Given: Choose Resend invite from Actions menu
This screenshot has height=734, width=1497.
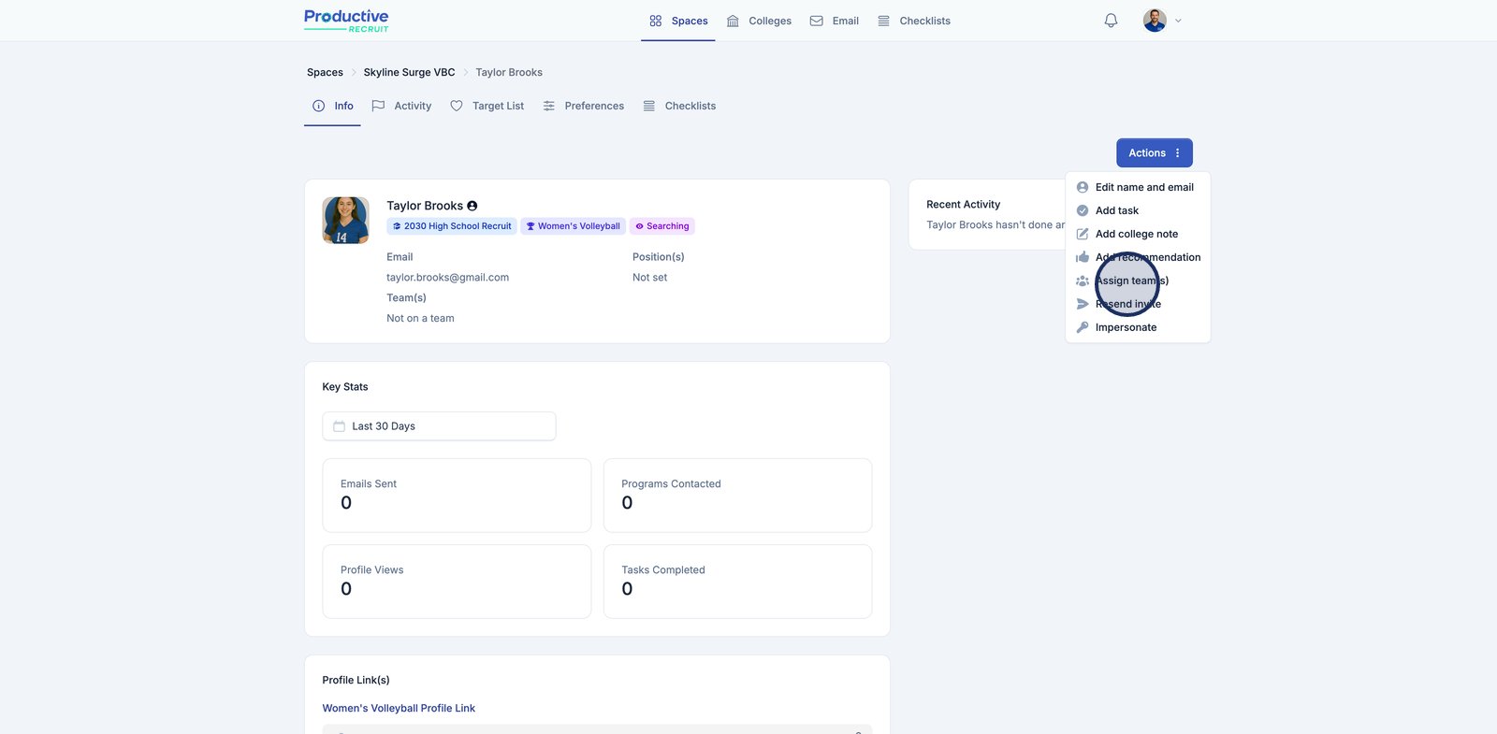Looking at the screenshot, I should pos(1128,304).
